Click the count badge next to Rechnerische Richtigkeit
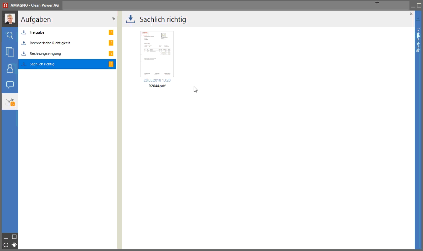The height and width of the screenshot is (251, 423). point(111,43)
